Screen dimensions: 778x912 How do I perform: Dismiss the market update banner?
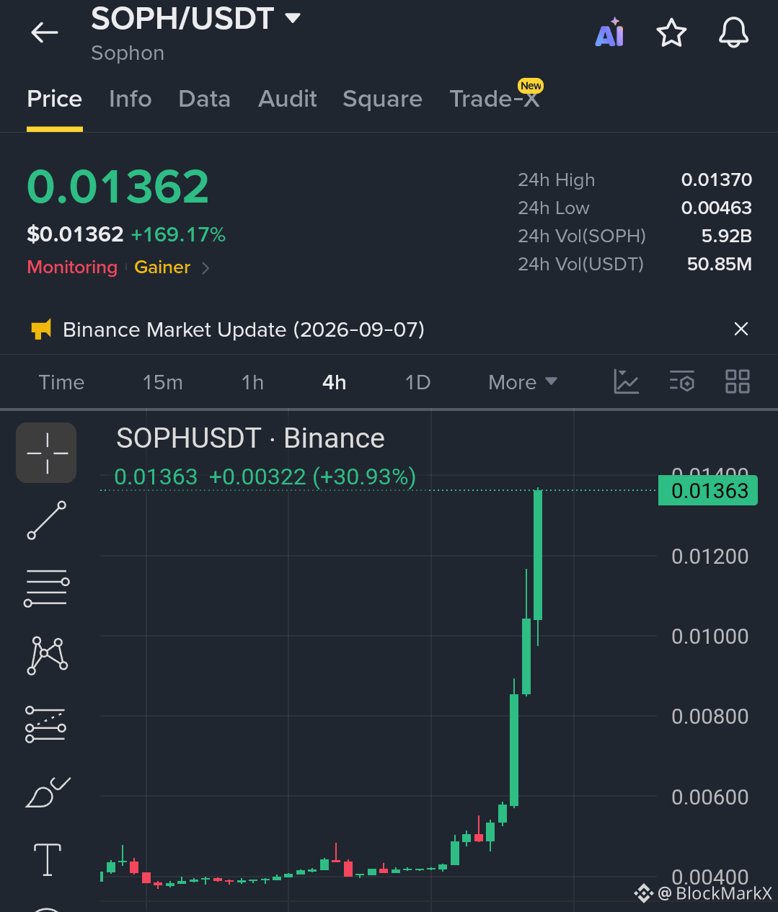pyautogui.click(x=741, y=329)
